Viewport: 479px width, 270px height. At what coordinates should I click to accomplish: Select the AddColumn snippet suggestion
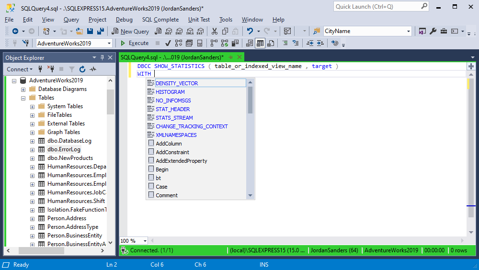169,144
